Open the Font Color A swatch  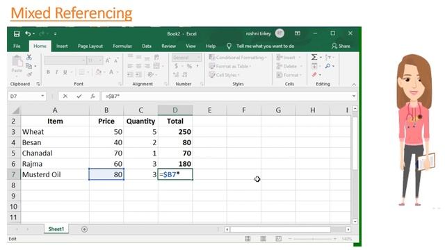click(111, 72)
